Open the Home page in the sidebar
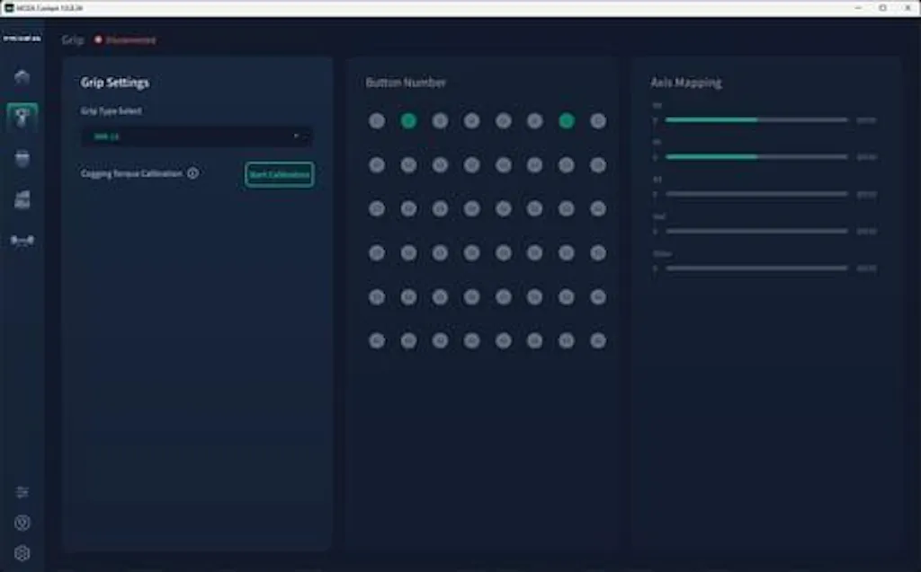This screenshot has height=572, width=921. point(22,77)
